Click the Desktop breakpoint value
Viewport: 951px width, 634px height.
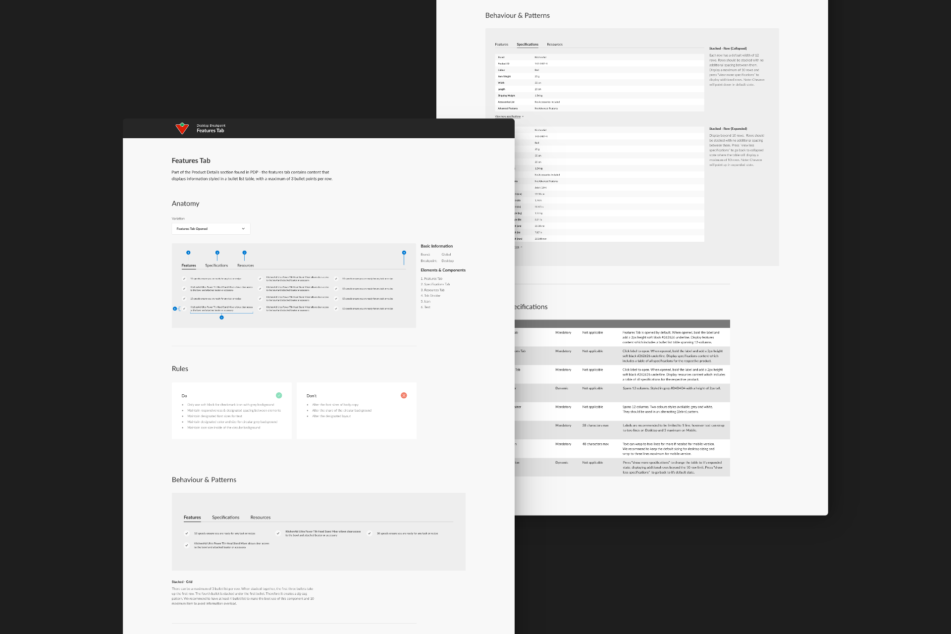447,261
